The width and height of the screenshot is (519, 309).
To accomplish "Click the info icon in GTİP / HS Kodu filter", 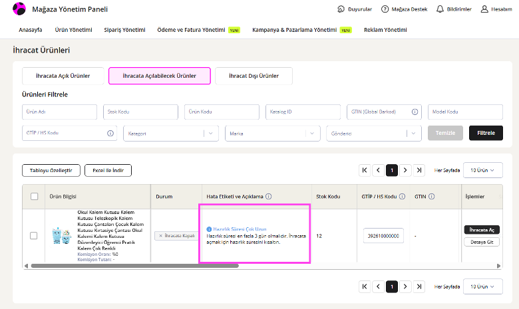I will pyautogui.click(x=110, y=133).
